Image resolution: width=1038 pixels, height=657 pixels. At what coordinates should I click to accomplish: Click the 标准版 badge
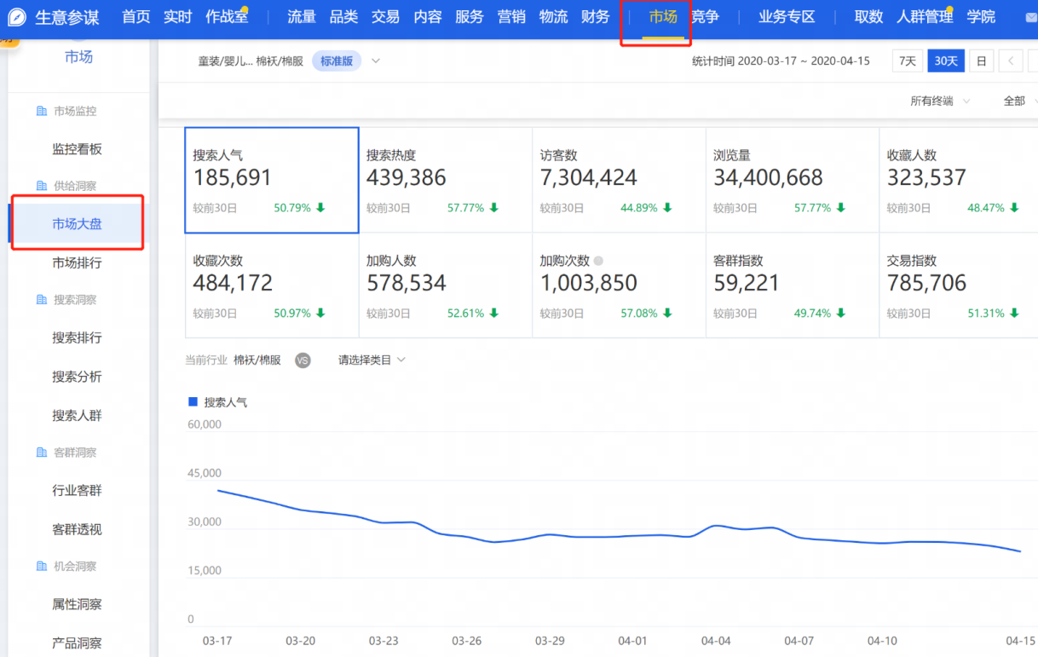click(337, 61)
